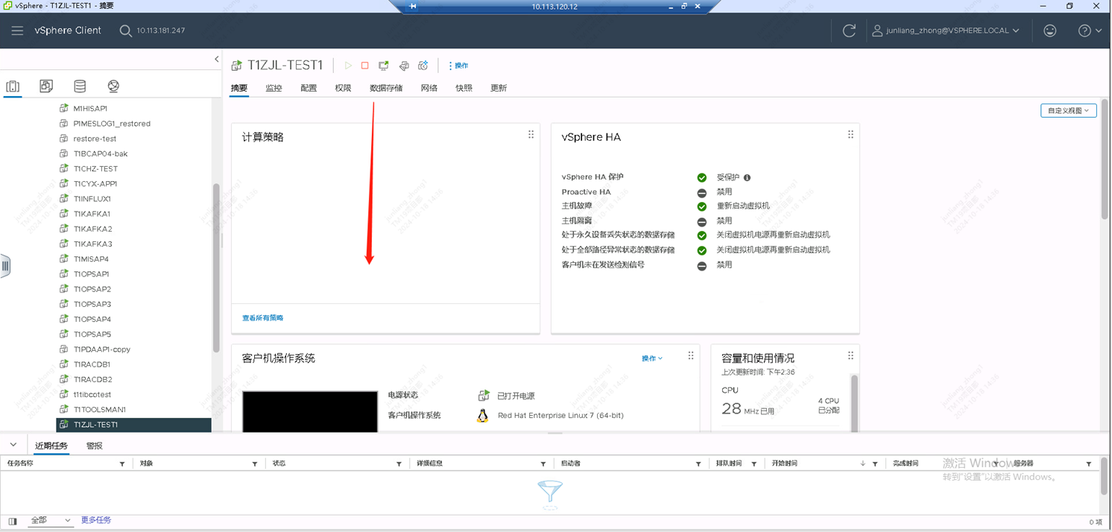Collapse the recent tasks panel chevron
This screenshot has width=1112, height=532.
click(13, 446)
